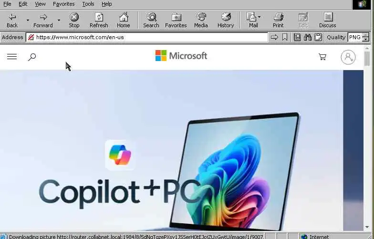Screen dimensions: 374x239
Task: Decrease Quality with spinner down arrow
Action: point(365,39)
